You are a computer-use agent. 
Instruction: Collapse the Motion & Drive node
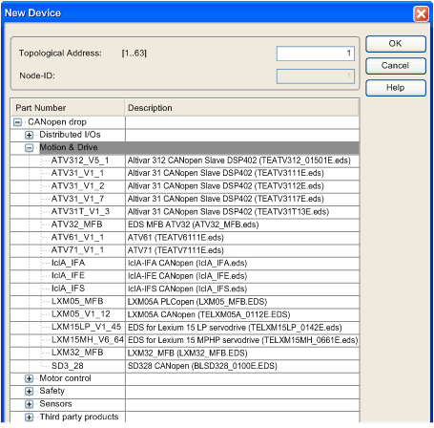[x=30, y=148]
